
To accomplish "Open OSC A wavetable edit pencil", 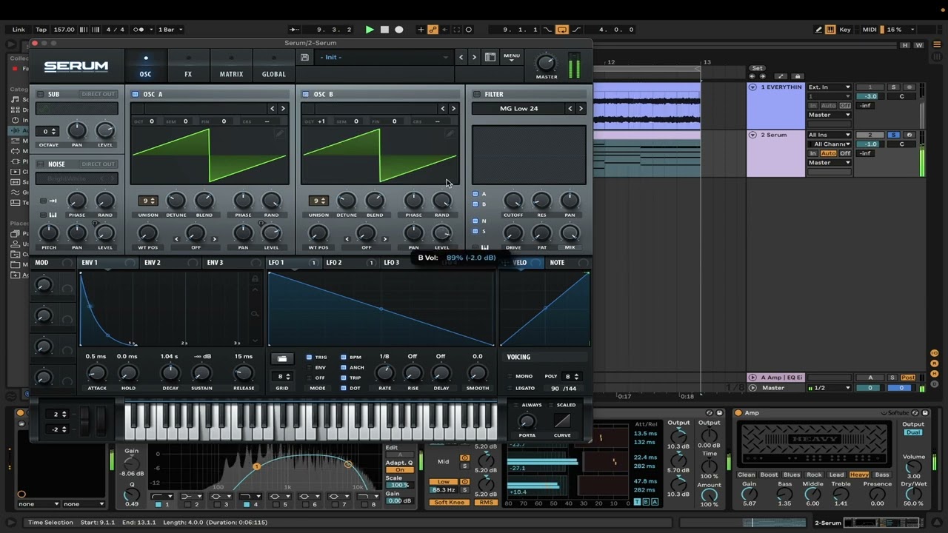I will click(279, 134).
